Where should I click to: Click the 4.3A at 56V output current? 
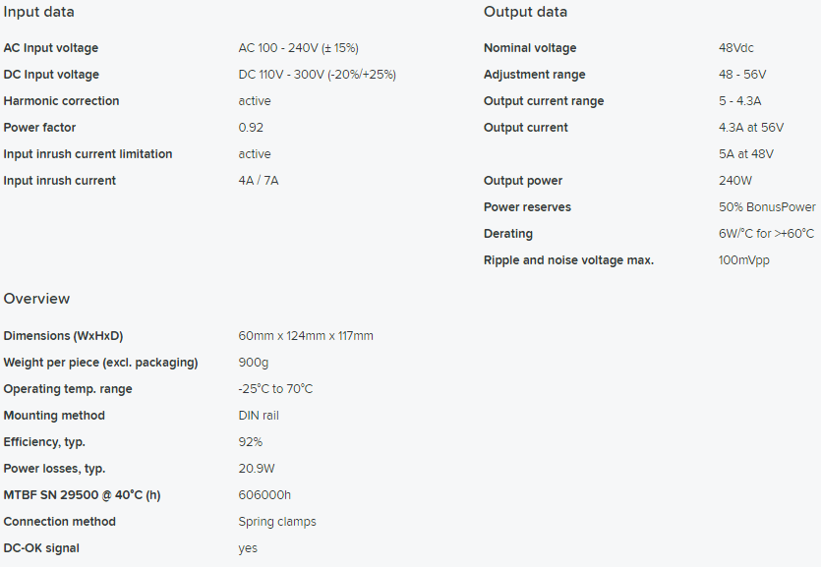[751, 128]
